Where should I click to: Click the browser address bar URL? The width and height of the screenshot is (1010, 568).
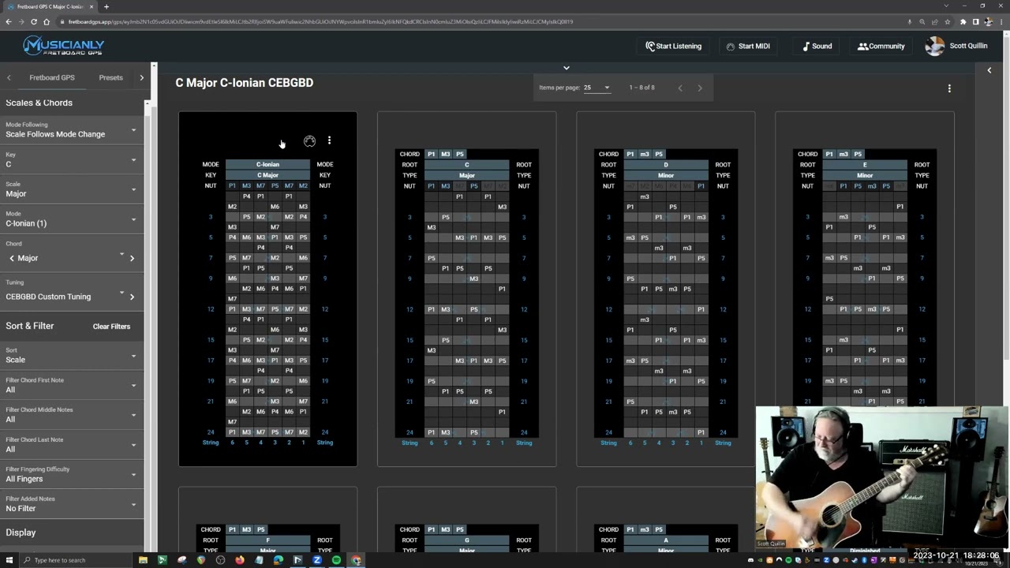tap(320, 21)
